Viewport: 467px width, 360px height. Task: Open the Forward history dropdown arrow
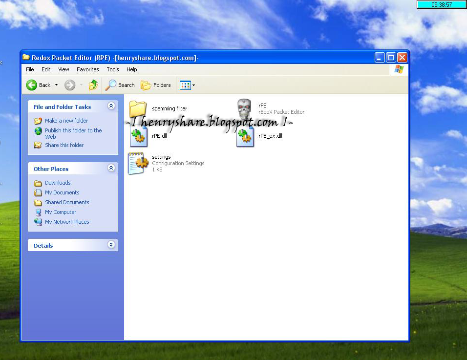click(x=81, y=85)
